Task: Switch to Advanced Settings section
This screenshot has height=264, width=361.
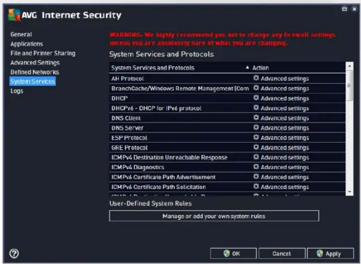Action: point(35,63)
